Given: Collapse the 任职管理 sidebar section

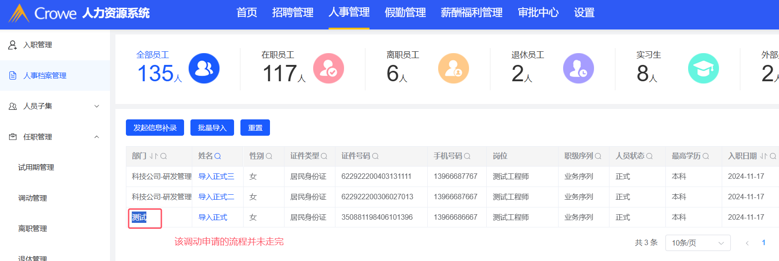Looking at the screenshot, I should pos(96,137).
